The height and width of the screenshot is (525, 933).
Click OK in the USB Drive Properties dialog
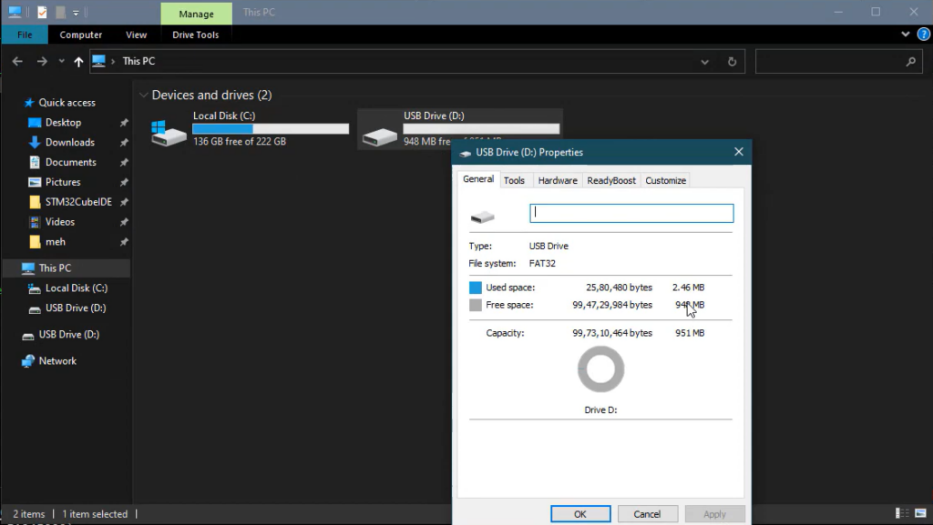580,513
